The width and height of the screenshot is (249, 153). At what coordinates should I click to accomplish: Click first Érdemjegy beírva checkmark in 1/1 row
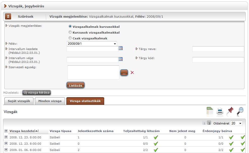click(231, 137)
